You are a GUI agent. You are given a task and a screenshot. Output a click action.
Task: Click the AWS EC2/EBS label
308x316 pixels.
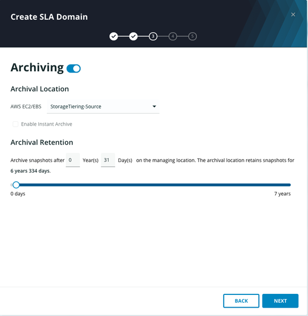tap(26, 106)
